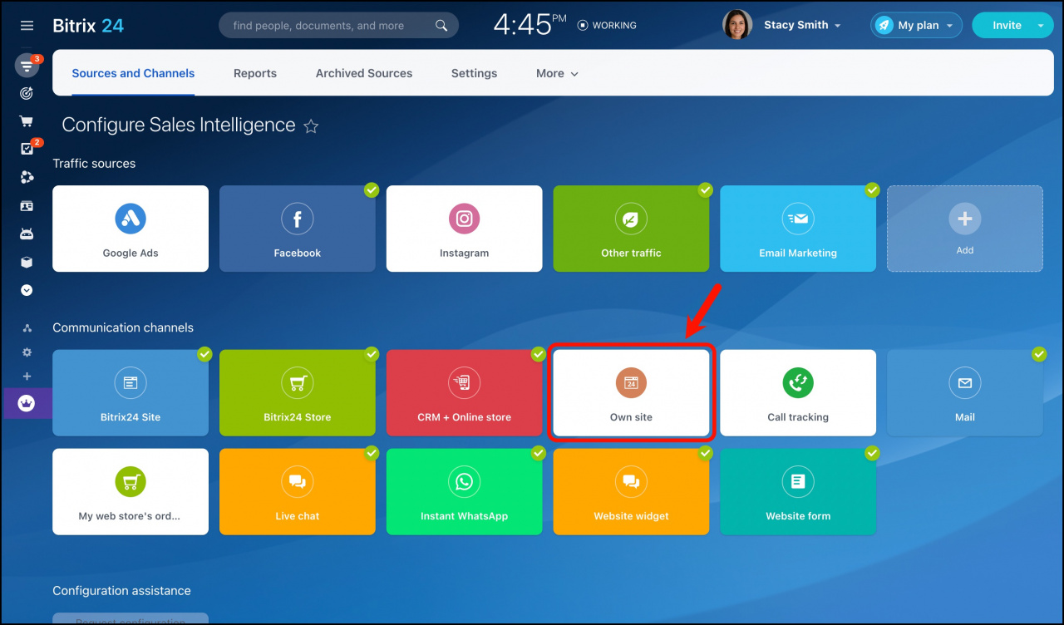The height and width of the screenshot is (625, 1064).
Task: Open the My plan dropdown
Action: pos(916,26)
